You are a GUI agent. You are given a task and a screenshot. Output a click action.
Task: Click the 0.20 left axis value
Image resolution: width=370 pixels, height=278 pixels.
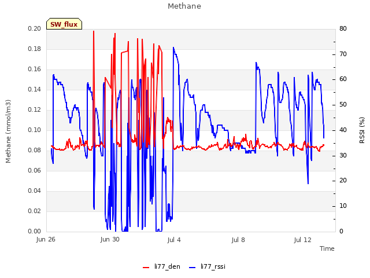coord(35,28)
